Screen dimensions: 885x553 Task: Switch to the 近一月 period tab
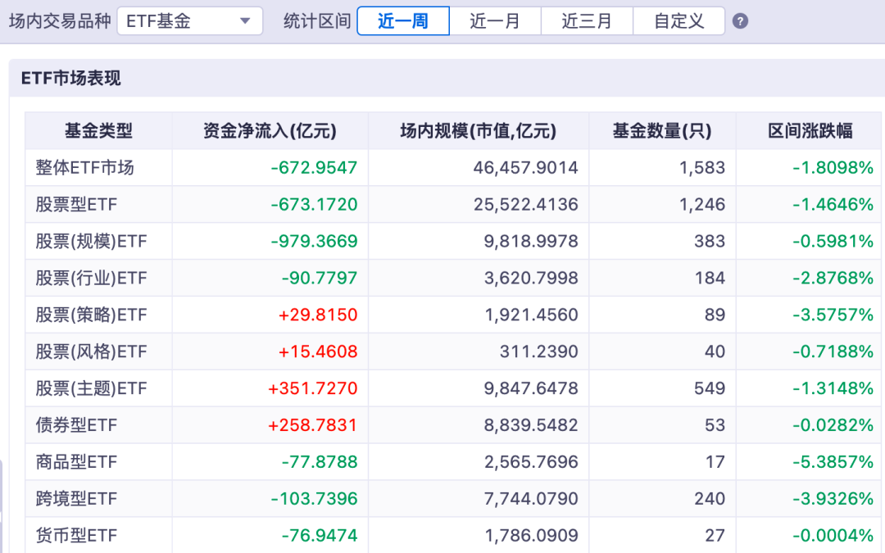click(x=495, y=21)
